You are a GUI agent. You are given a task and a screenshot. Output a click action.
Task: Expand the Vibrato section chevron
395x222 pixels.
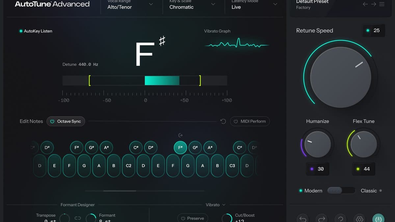(224, 205)
